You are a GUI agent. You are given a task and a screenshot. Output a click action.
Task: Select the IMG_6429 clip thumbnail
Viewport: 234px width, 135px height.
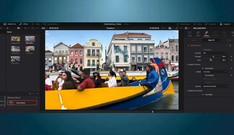(x=30, y=39)
